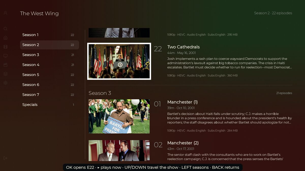
Task: Select Season 1 in the season list
Action: [x=50, y=35]
